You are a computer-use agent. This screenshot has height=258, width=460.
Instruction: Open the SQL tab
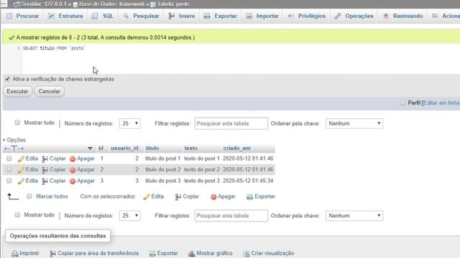(x=102, y=16)
